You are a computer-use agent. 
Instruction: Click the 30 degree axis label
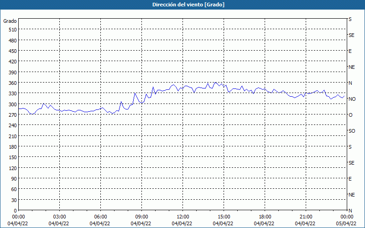(14, 200)
